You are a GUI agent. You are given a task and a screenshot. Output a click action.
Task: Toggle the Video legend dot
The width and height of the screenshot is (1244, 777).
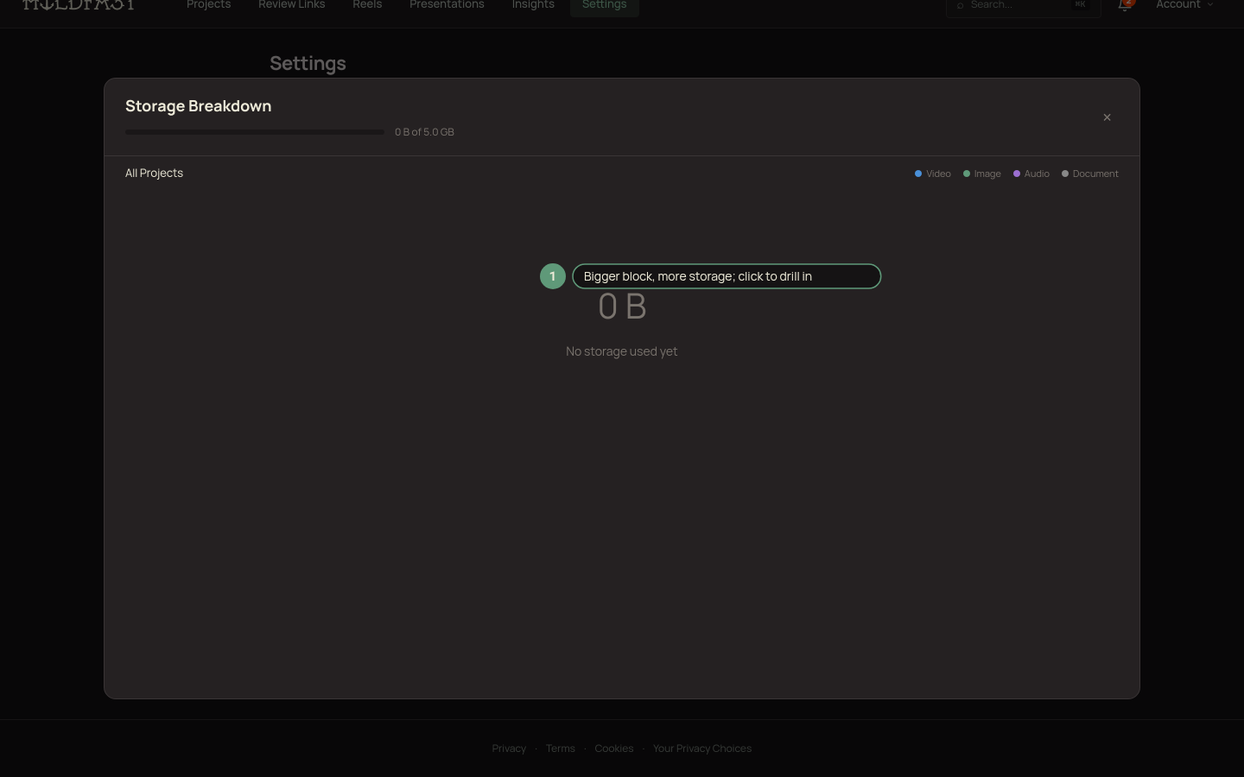click(918, 174)
